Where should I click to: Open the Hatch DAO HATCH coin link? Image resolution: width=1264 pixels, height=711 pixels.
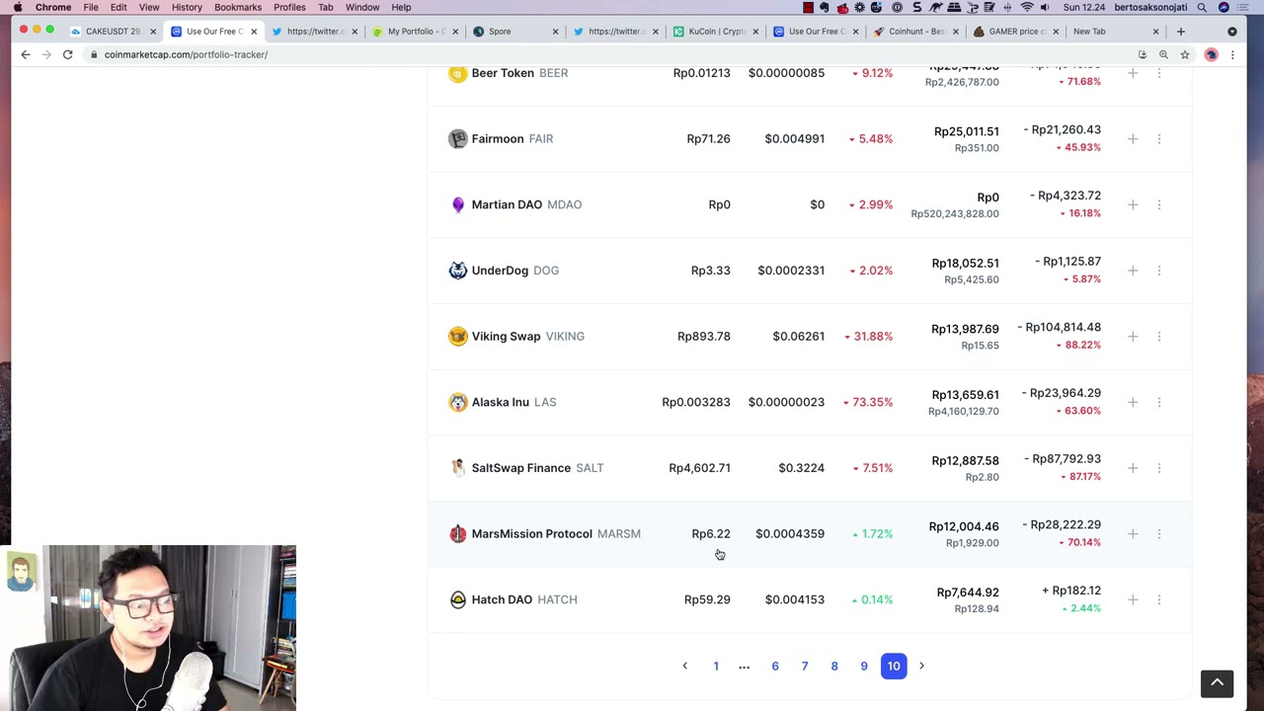[524, 599]
